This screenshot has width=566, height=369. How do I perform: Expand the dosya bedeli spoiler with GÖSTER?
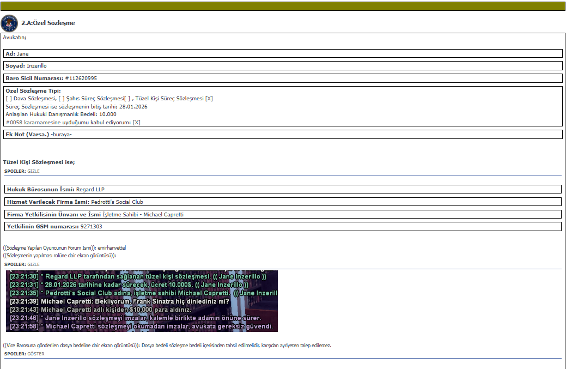(x=36, y=354)
